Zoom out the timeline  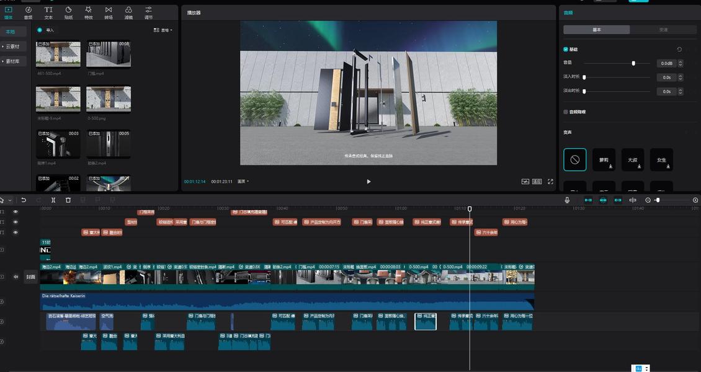648,200
